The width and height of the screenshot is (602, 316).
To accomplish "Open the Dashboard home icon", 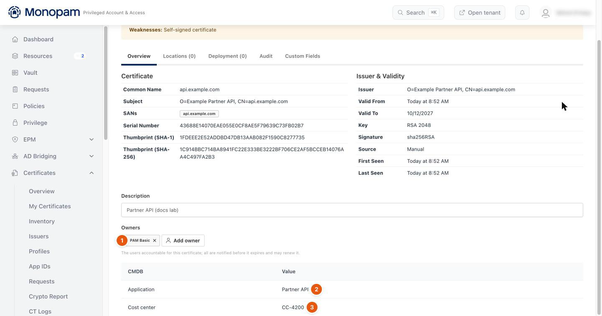I will click(15, 39).
